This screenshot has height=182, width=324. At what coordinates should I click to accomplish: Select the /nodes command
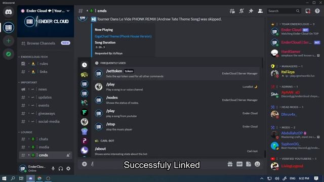pyautogui.click(x=176, y=100)
